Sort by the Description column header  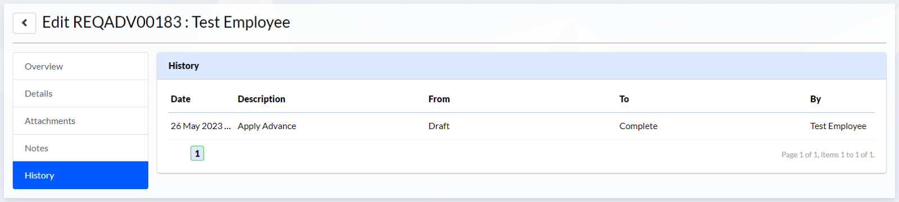[x=261, y=99]
